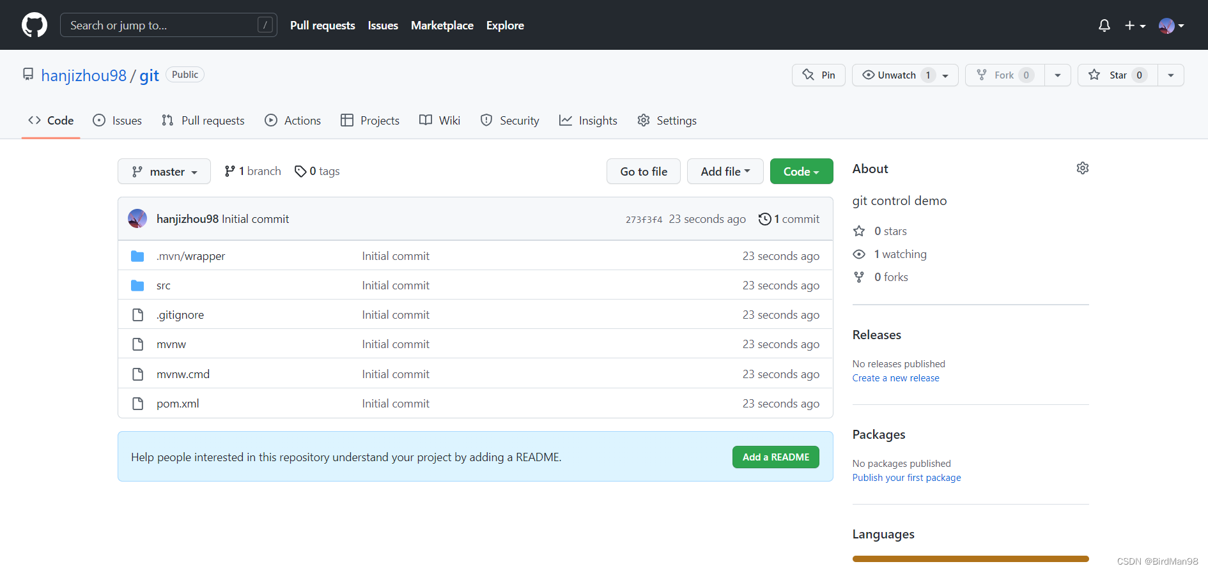View 0 forks link
The height and width of the screenshot is (571, 1208).
881,277
